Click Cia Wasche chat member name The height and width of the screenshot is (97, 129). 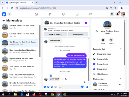point(103,83)
